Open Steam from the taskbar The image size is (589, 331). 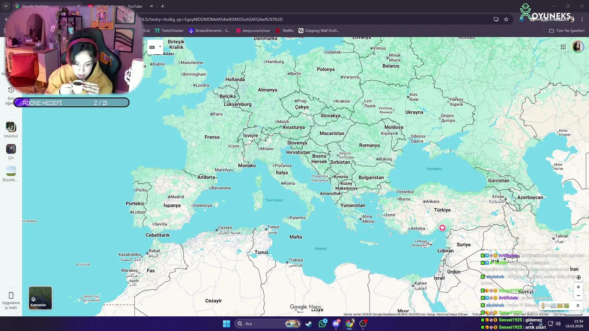(x=309, y=324)
